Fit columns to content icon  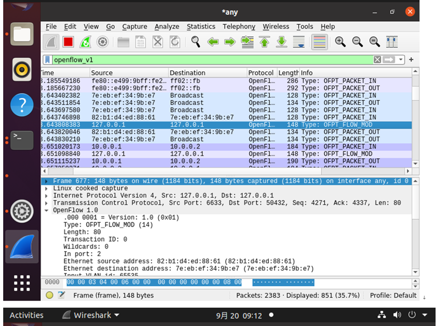pos(392,42)
